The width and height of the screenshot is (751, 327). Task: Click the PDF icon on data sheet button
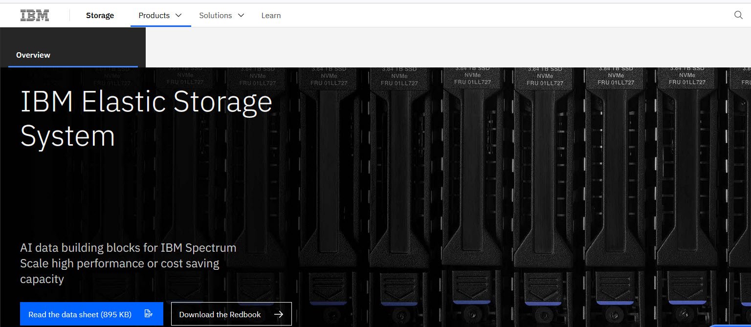coord(149,314)
